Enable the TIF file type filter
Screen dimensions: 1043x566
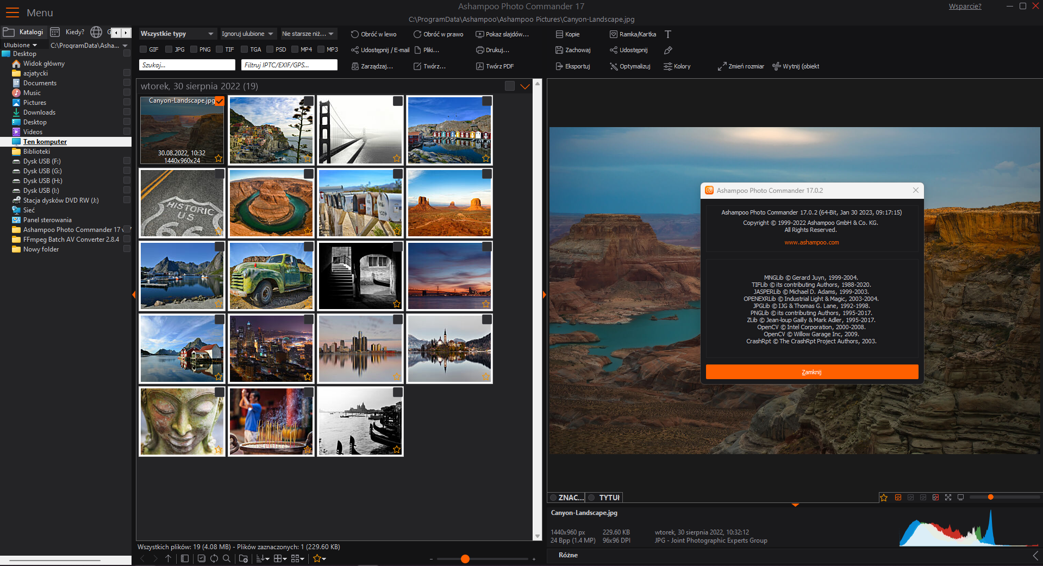tap(220, 49)
